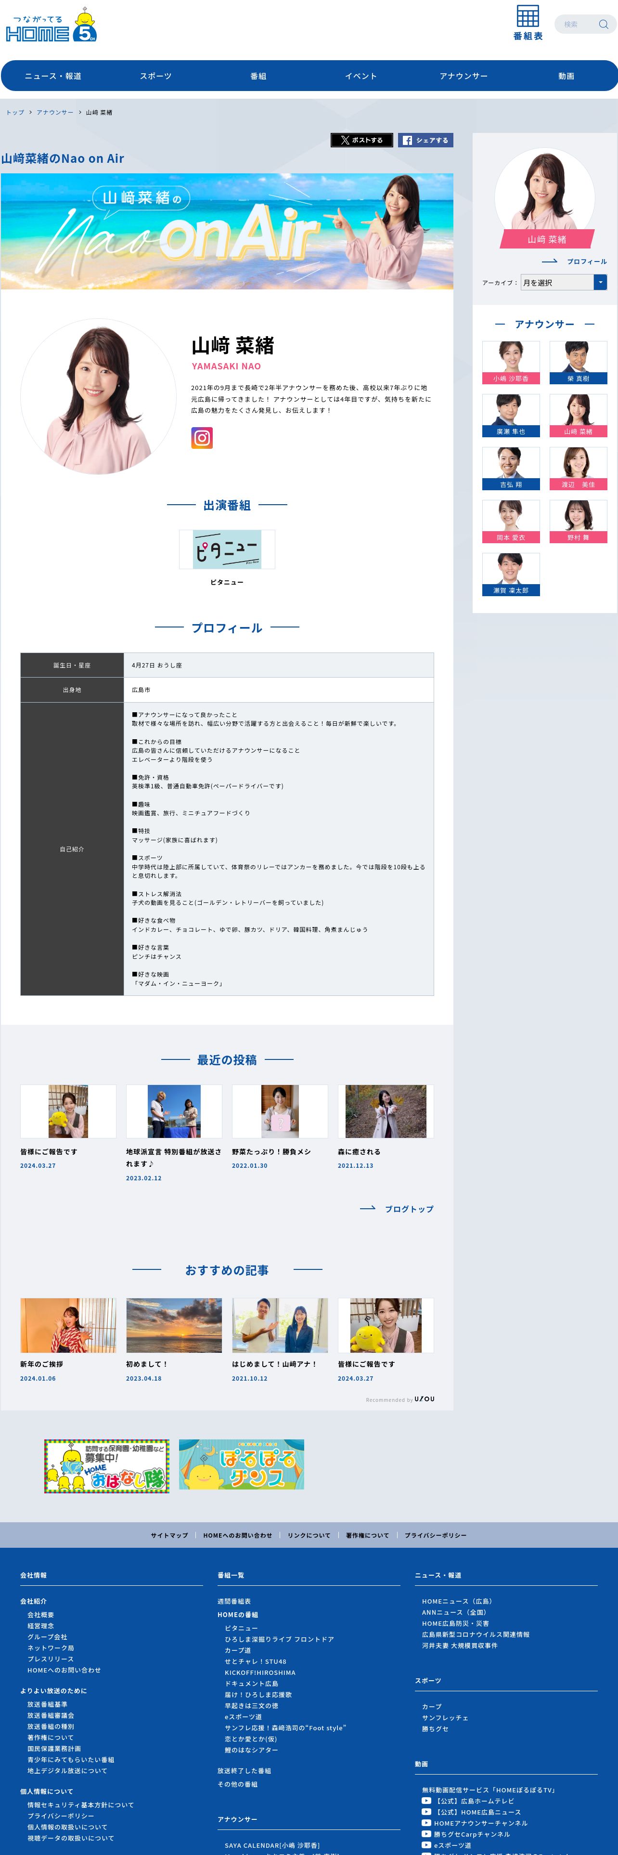Image resolution: width=618 pixels, height=1855 pixels.
Task: Open footer 週間番組表 link
Action: click(x=234, y=1601)
